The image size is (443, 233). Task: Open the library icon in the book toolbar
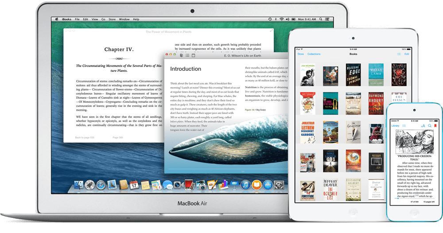click(181, 55)
